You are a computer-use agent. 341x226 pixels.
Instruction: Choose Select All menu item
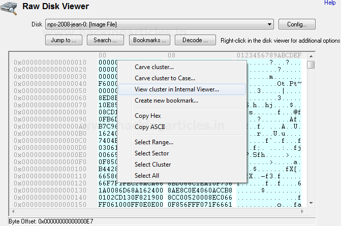click(x=146, y=176)
